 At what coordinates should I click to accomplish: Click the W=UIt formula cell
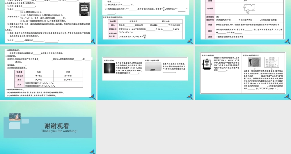[39, 76]
